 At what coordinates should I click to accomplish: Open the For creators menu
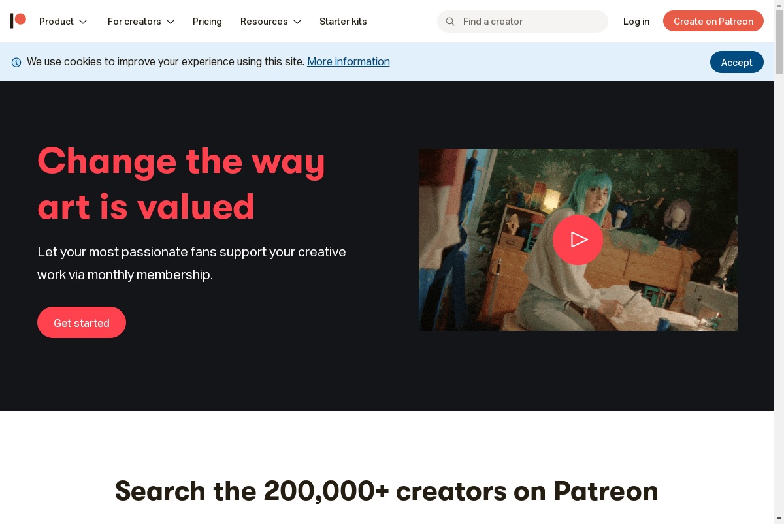coord(141,22)
